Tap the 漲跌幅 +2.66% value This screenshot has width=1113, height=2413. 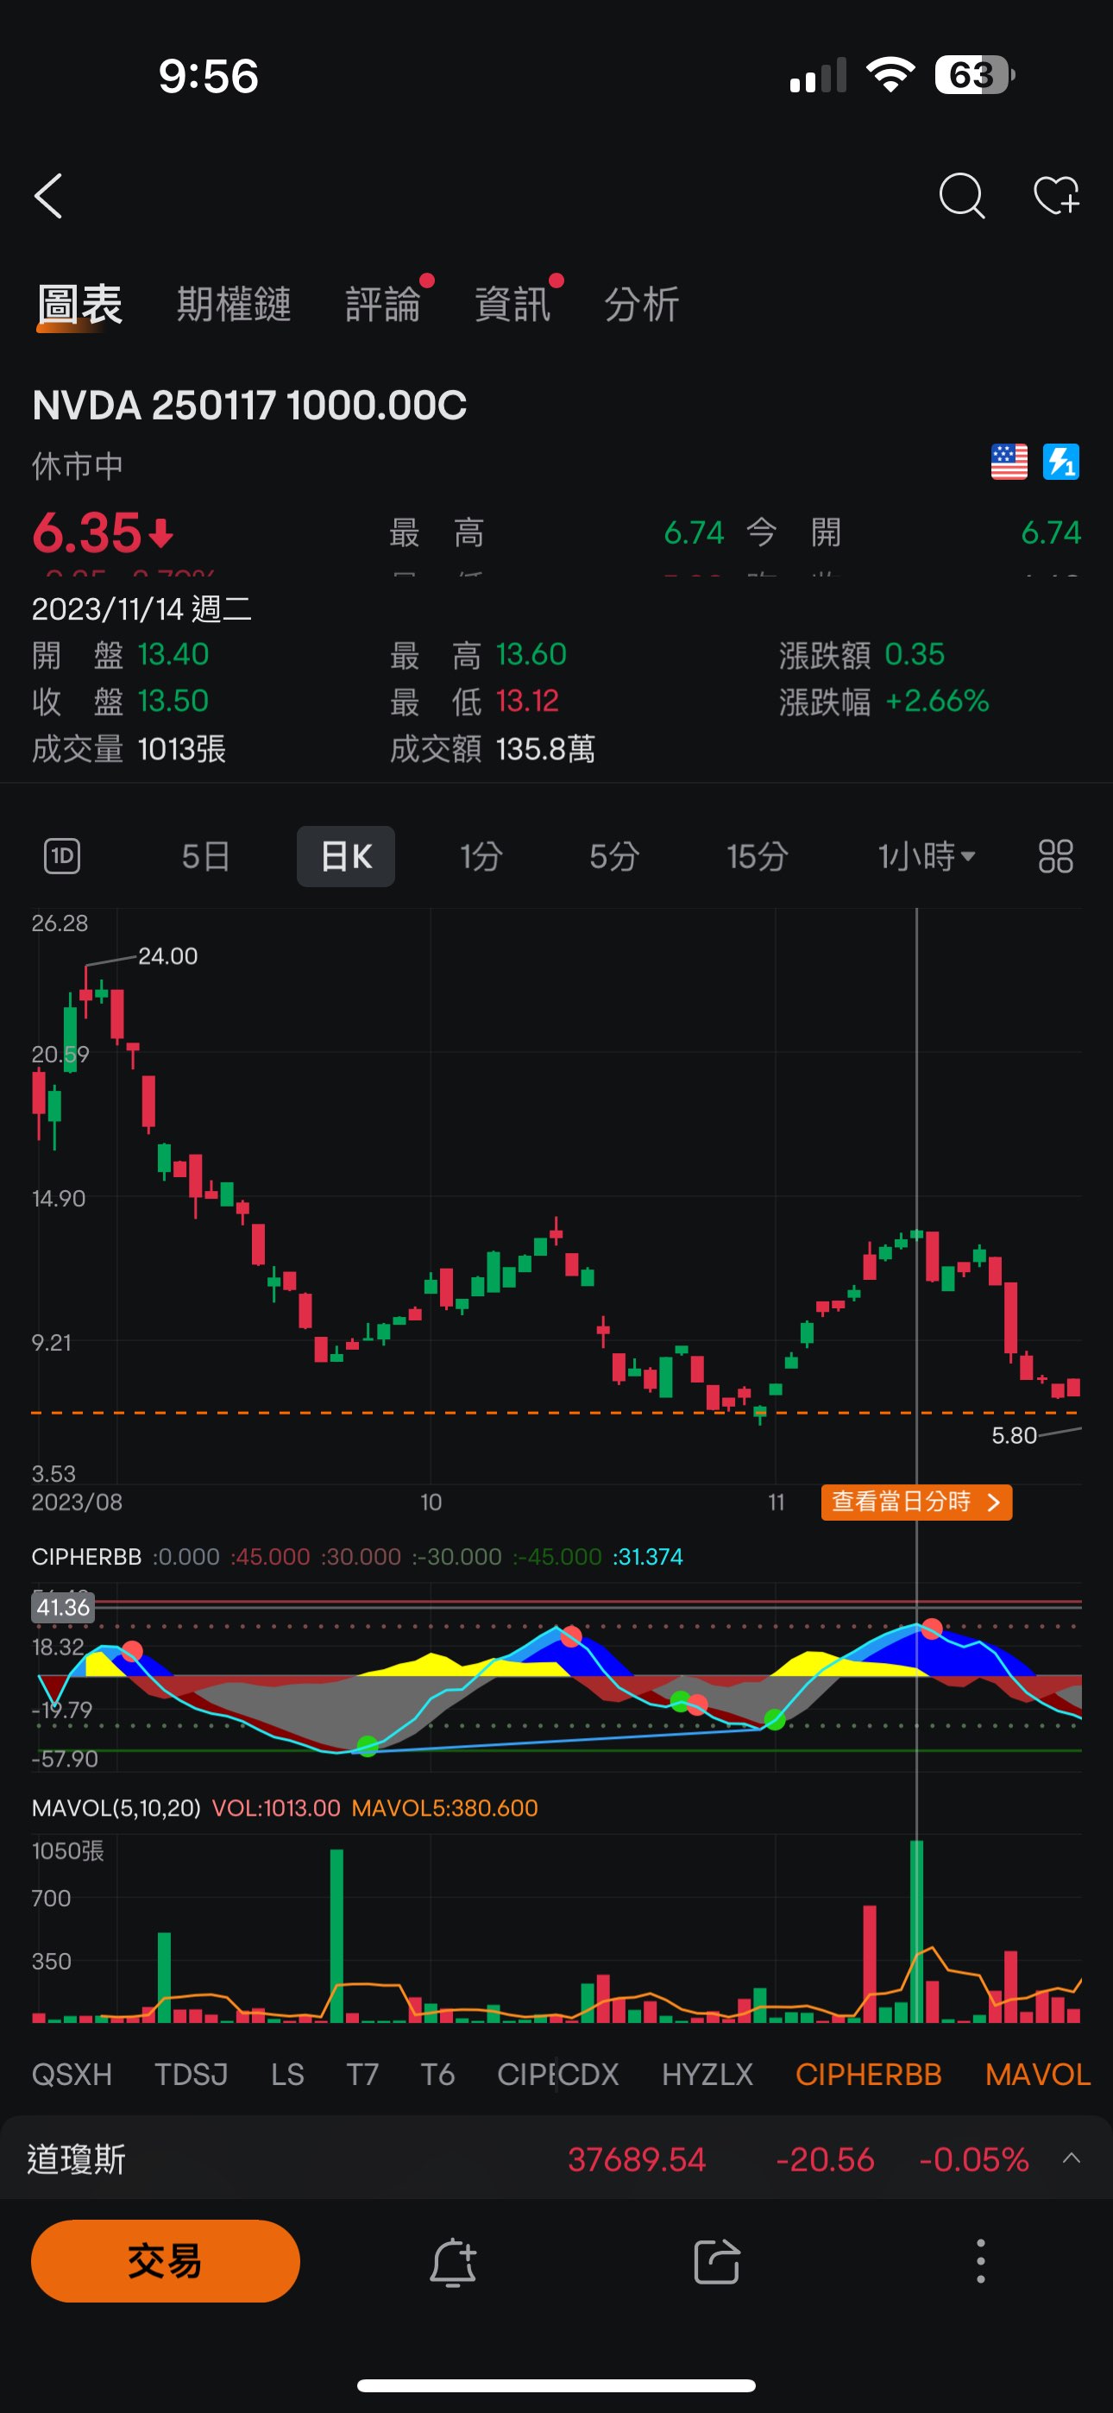pyautogui.click(x=936, y=702)
